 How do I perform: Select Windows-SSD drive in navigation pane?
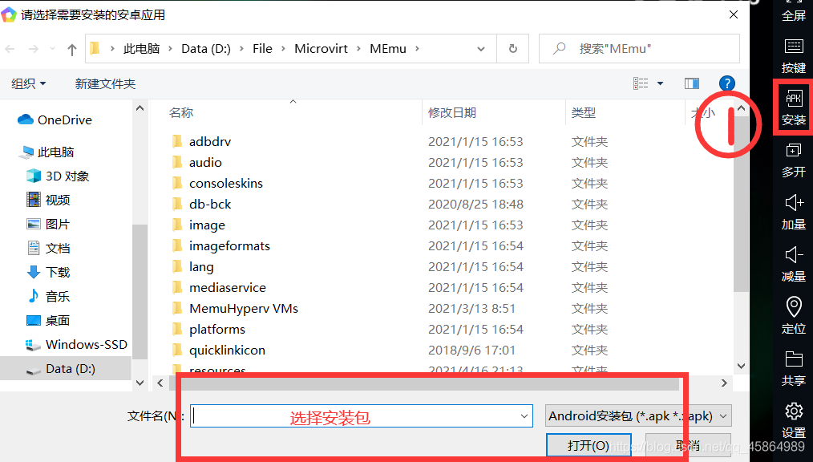click(76, 344)
